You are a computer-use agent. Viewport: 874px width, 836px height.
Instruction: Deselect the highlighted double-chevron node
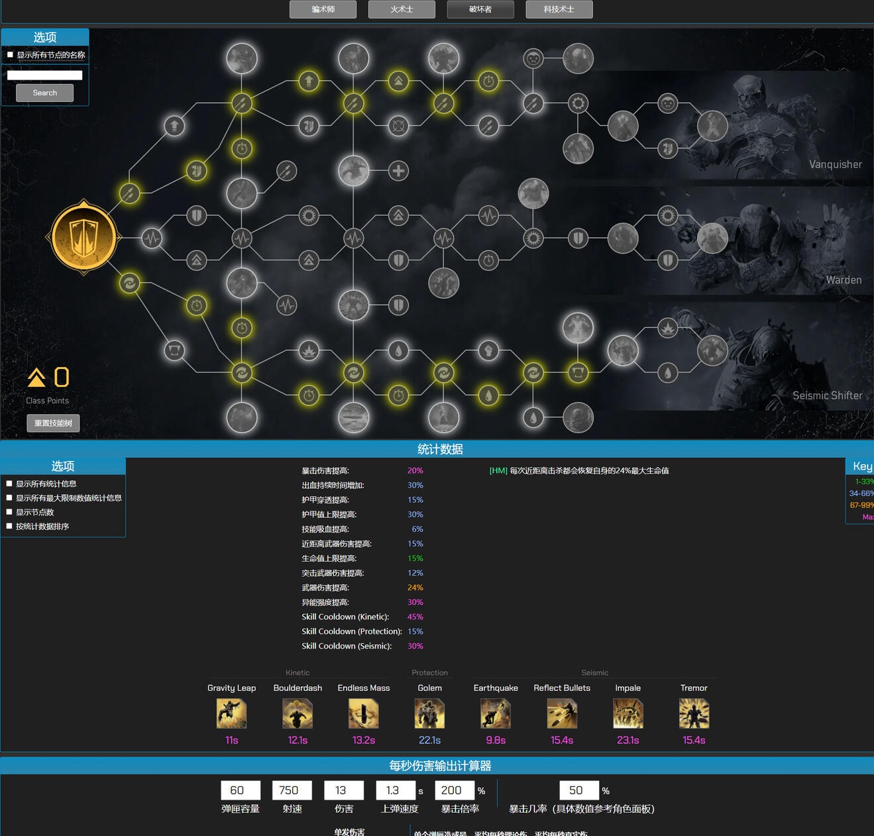pos(398,81)
